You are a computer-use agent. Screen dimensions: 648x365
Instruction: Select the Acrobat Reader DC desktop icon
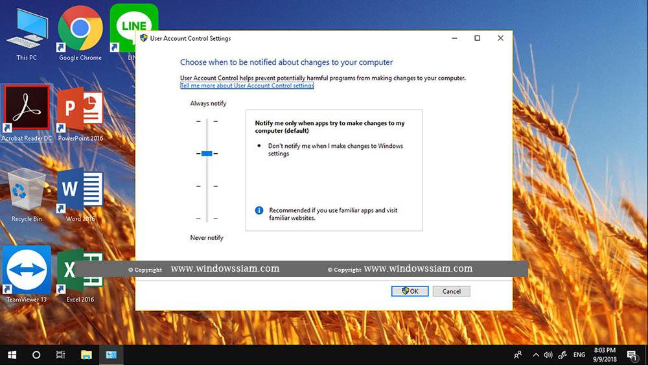point(27,110)
